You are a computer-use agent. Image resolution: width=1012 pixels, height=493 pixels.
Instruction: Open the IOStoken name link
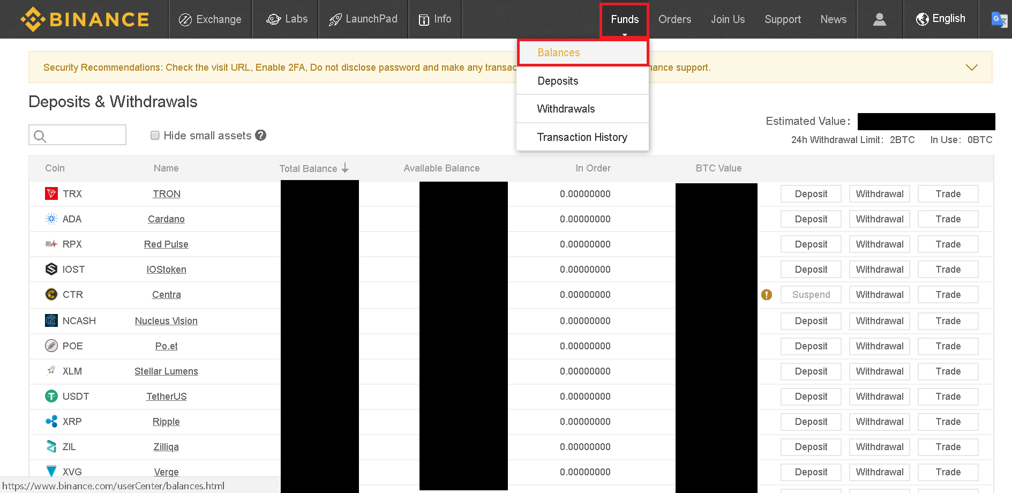click(167, 270)
